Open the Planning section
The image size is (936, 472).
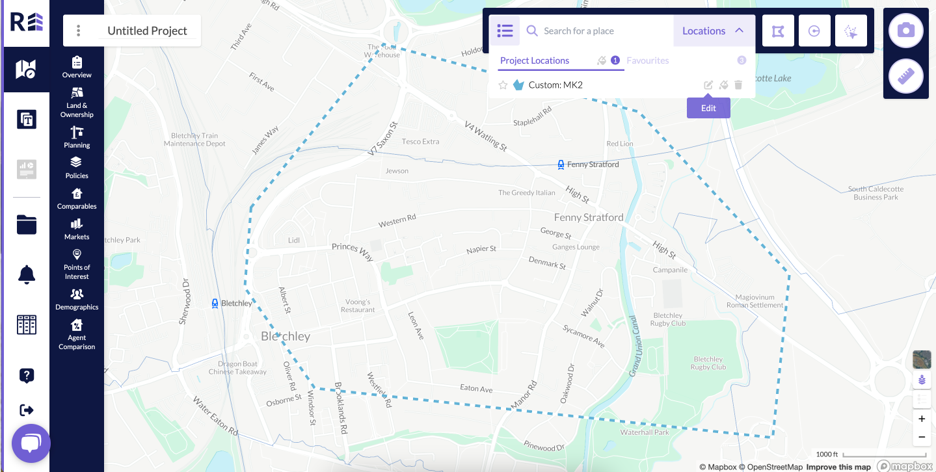pyautogui.click(x=77, y=137)
